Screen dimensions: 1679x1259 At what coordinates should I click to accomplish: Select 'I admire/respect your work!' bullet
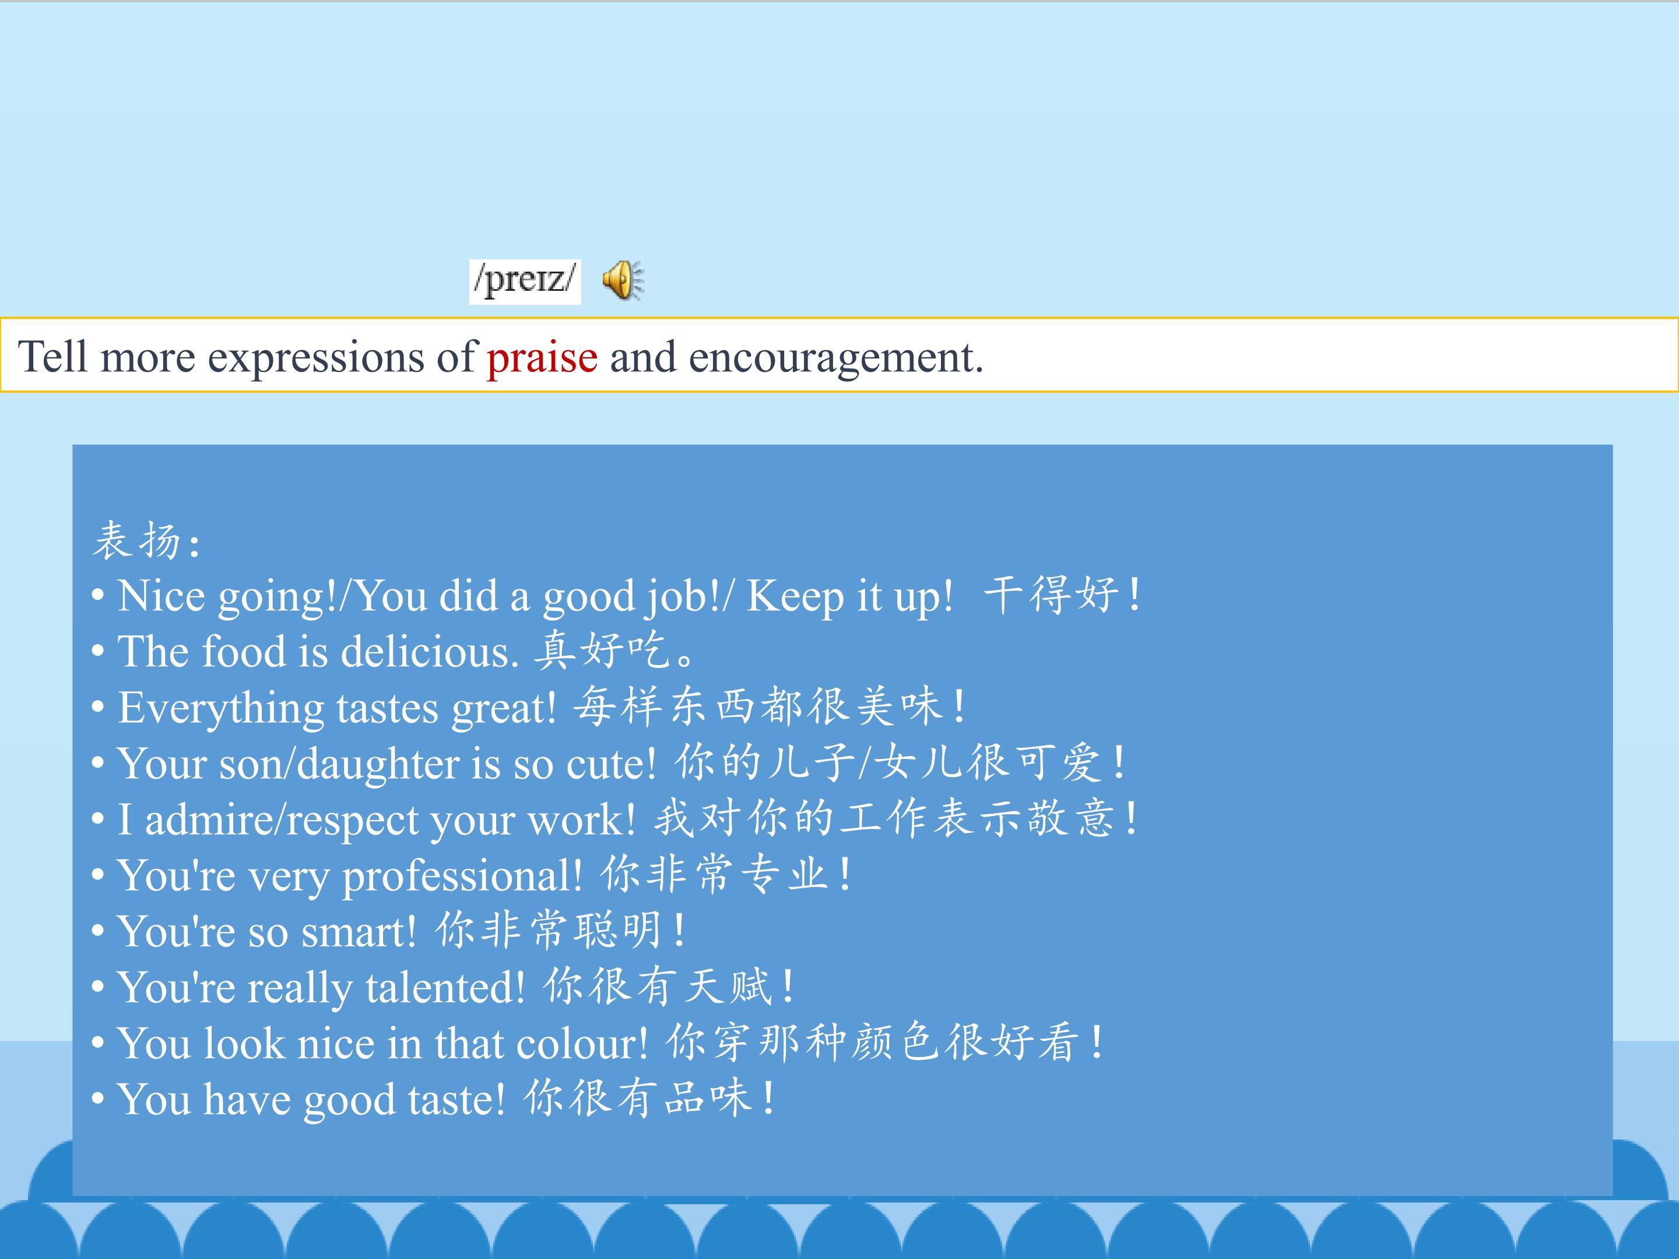614,819
